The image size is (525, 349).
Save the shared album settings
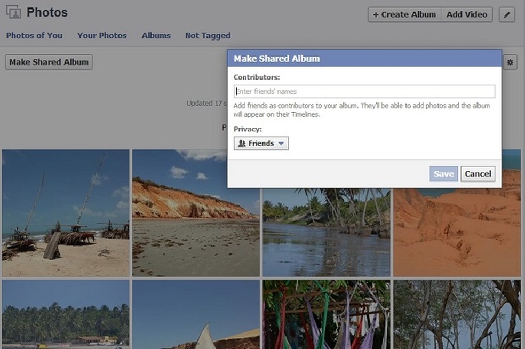(x=443, y=174)
